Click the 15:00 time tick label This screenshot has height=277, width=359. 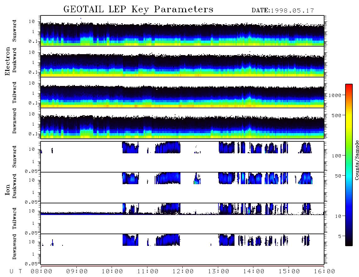(x=290, y=272)
